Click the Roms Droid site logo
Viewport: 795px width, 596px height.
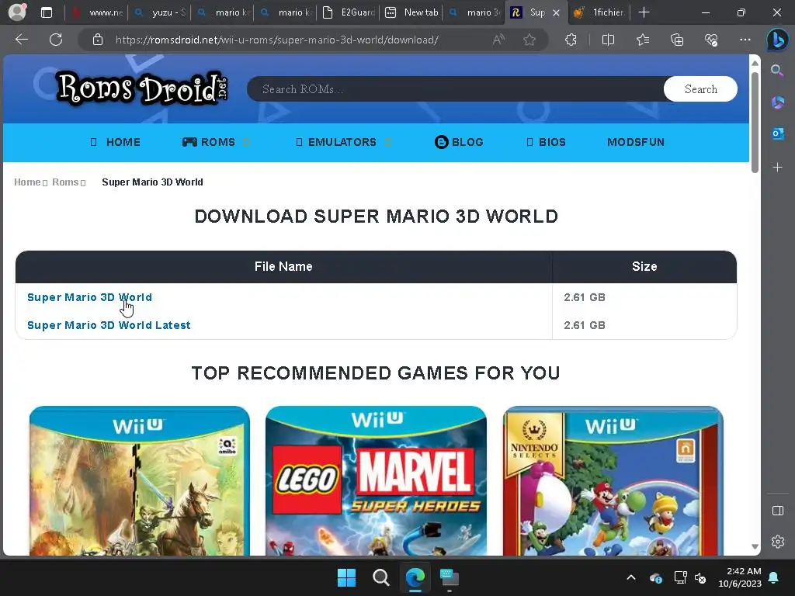click(x=143, y=88)
